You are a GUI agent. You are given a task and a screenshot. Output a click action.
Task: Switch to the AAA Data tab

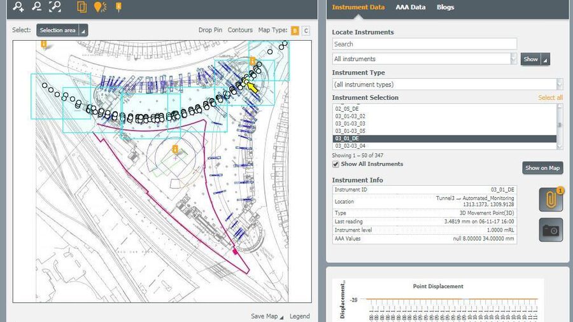410,8
